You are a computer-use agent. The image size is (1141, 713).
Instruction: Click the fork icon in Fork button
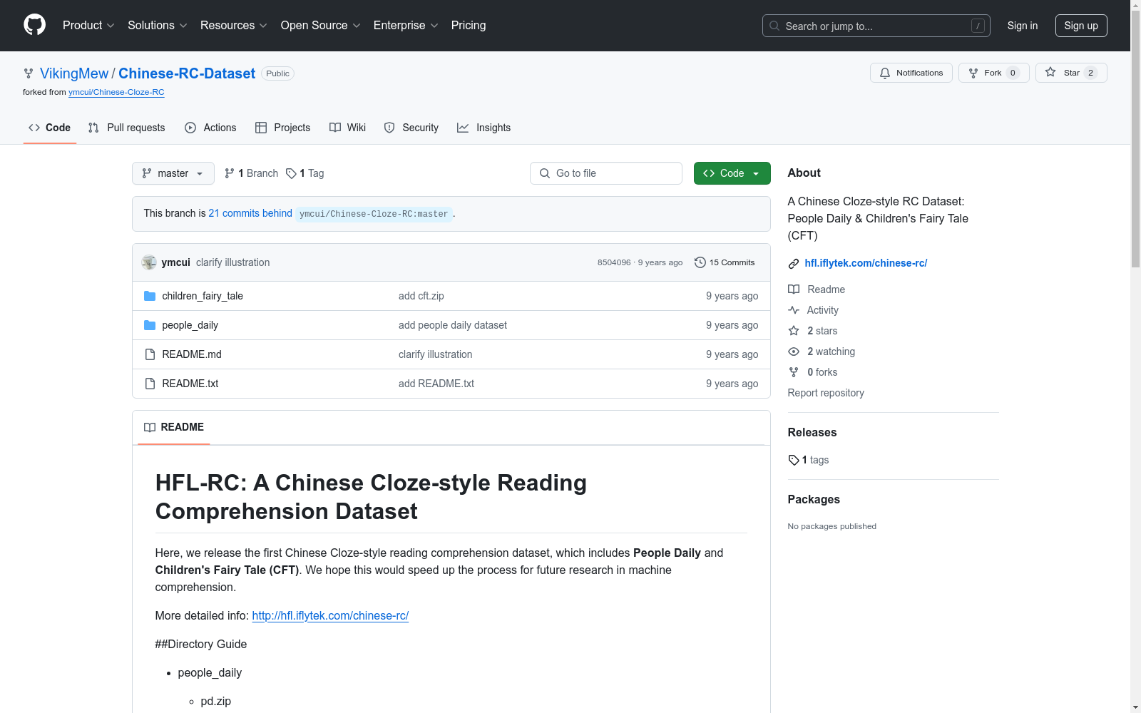click(x=973, y=73)
